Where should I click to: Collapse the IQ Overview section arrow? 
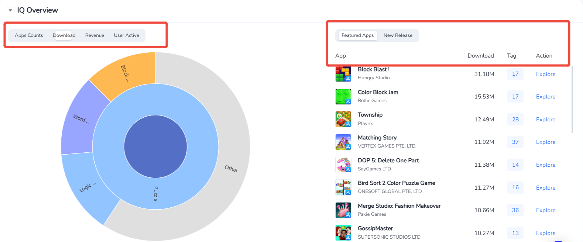click(10, 10)
